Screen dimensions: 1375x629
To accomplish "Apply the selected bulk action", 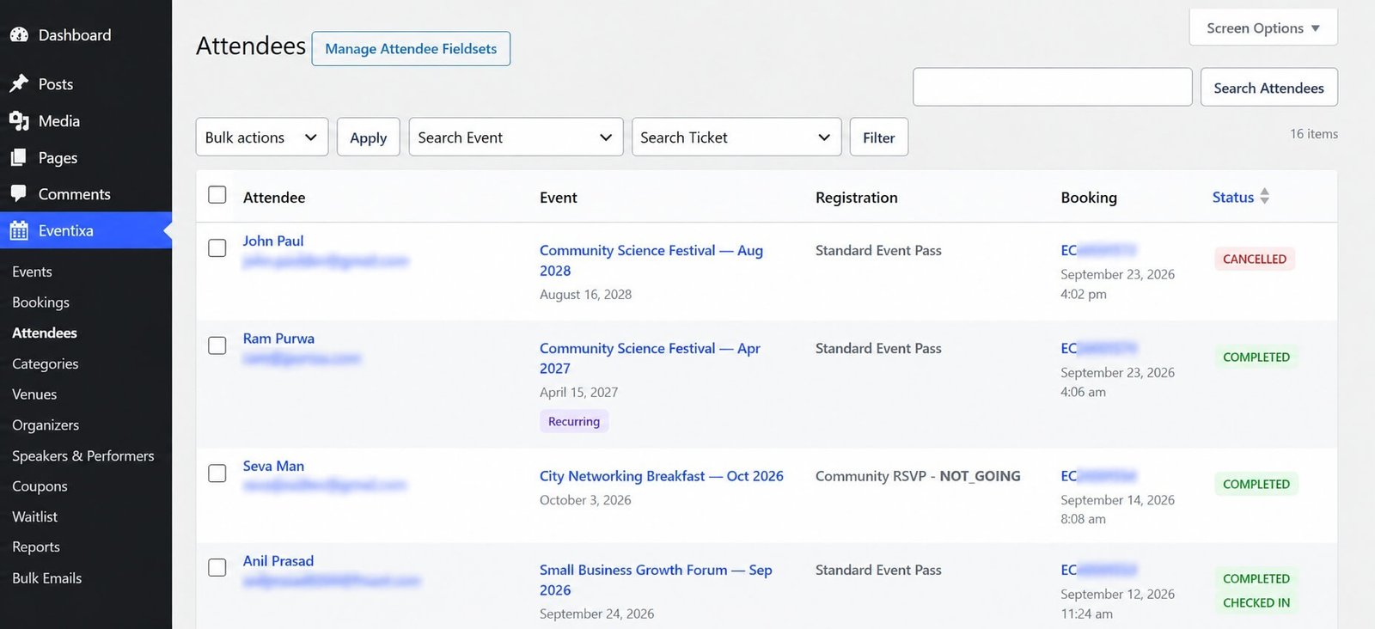I will point(368,137).
